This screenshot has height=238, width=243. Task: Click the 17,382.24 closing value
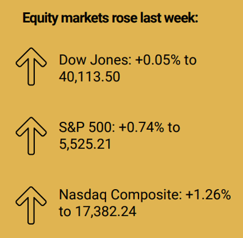click(x=106, y=212)
